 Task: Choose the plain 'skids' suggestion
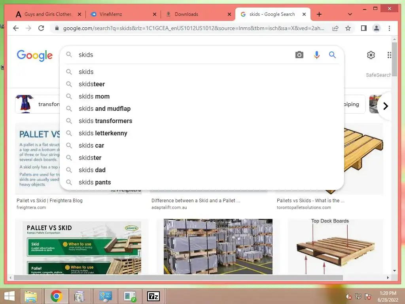[202, 72]
